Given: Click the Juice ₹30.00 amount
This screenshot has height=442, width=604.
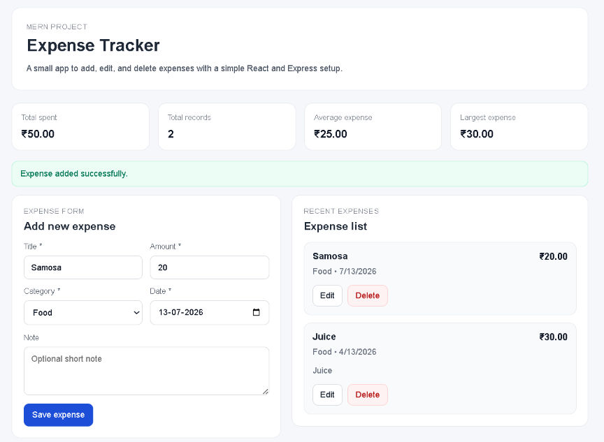Looking at the screenshot, I should [553, 337].
